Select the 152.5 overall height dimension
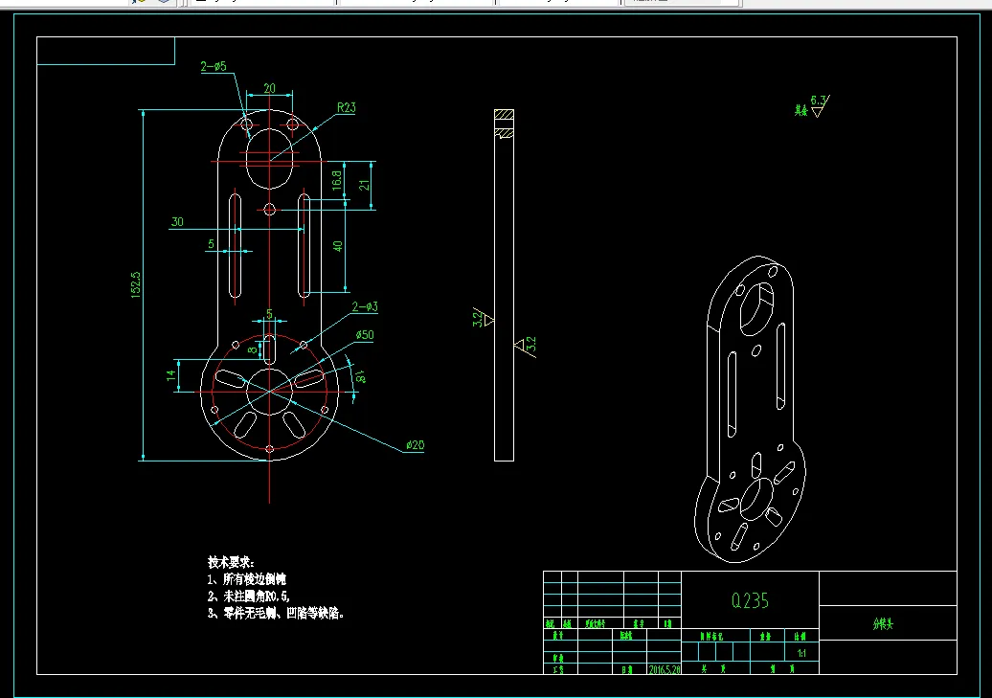 pyautogui.click(x=136, y=284)
